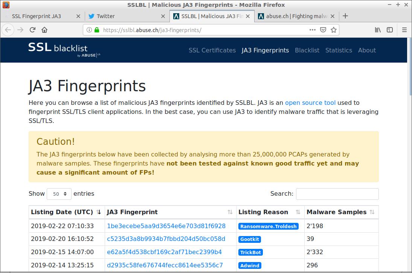412x273 pixels.
Task: Bookmark this page with the star
Action: click(x=334, y=30)
